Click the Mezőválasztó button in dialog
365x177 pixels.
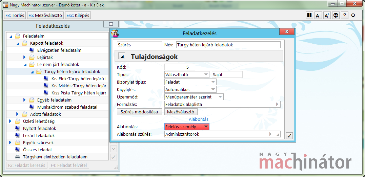[181, 112]
